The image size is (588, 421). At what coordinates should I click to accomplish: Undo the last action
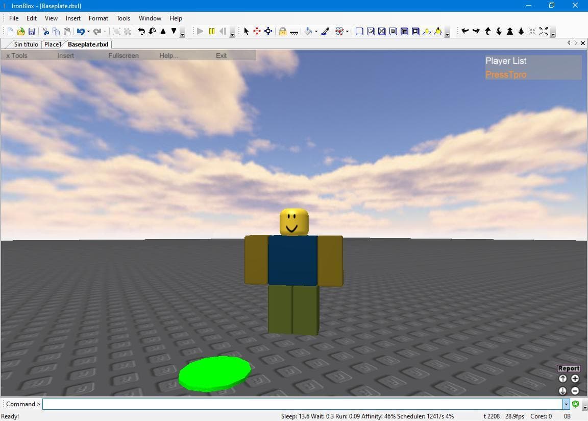80,32
